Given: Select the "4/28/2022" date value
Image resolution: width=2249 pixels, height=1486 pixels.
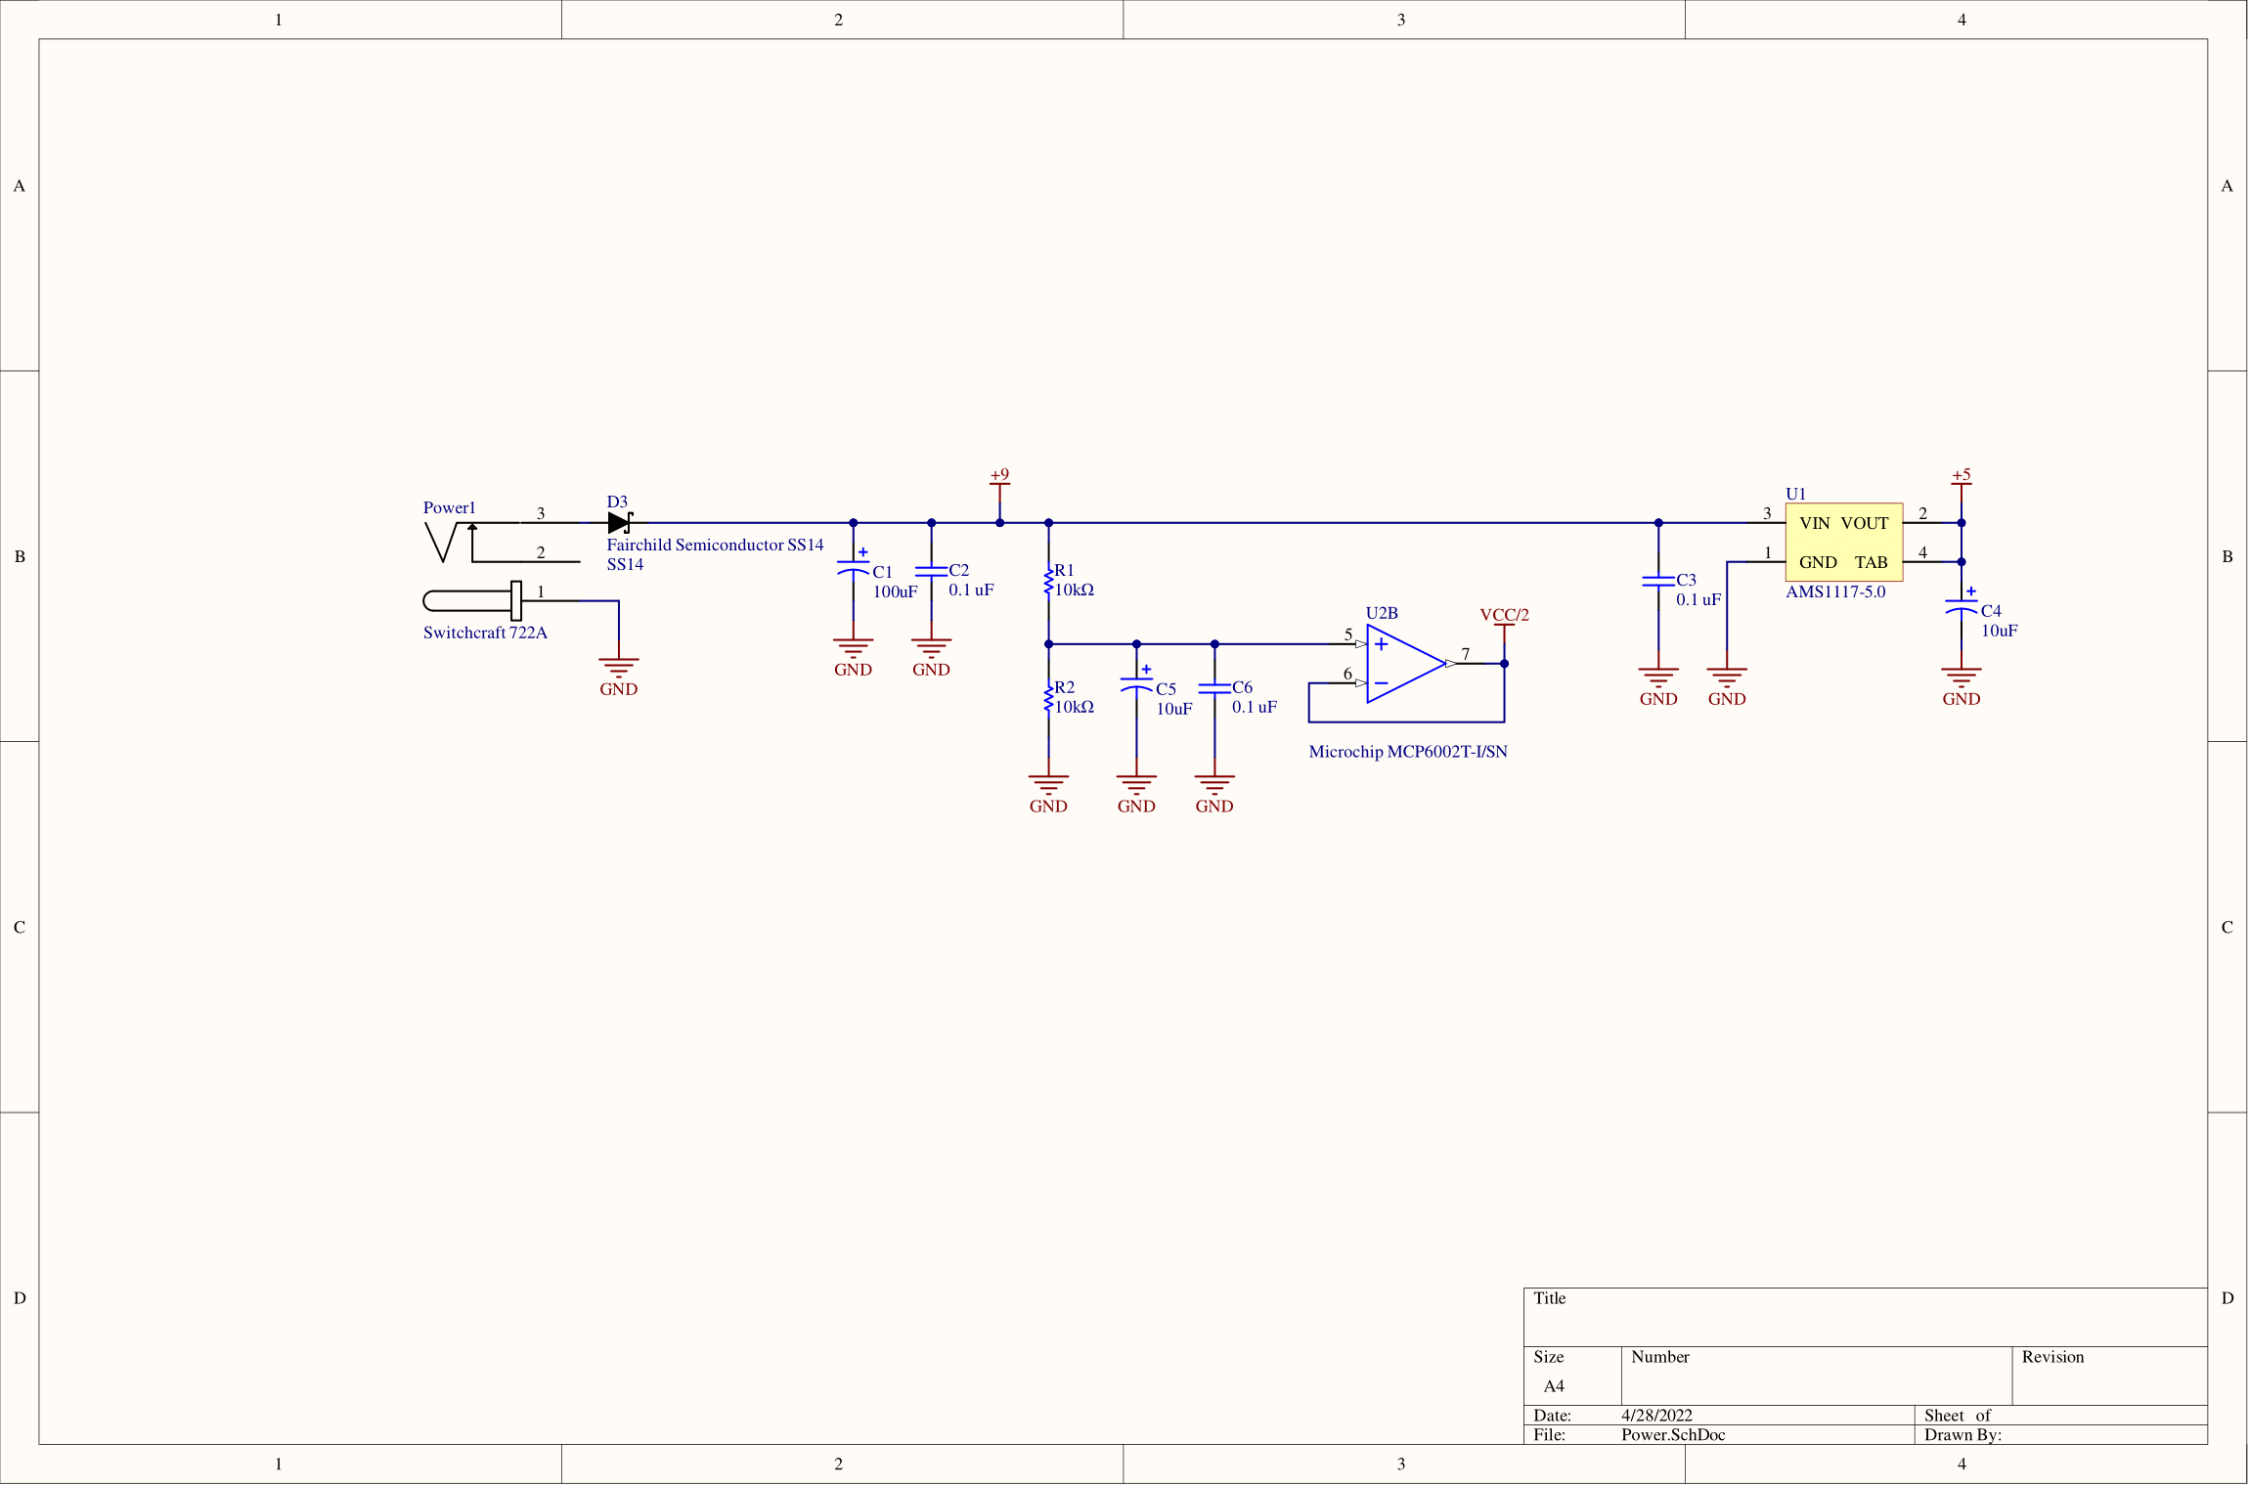Looking at the screenshot, I should [1656, 1417].
